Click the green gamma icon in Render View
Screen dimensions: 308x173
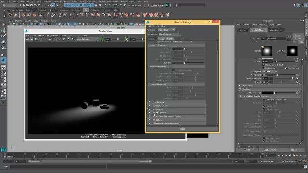click(127, 39)
